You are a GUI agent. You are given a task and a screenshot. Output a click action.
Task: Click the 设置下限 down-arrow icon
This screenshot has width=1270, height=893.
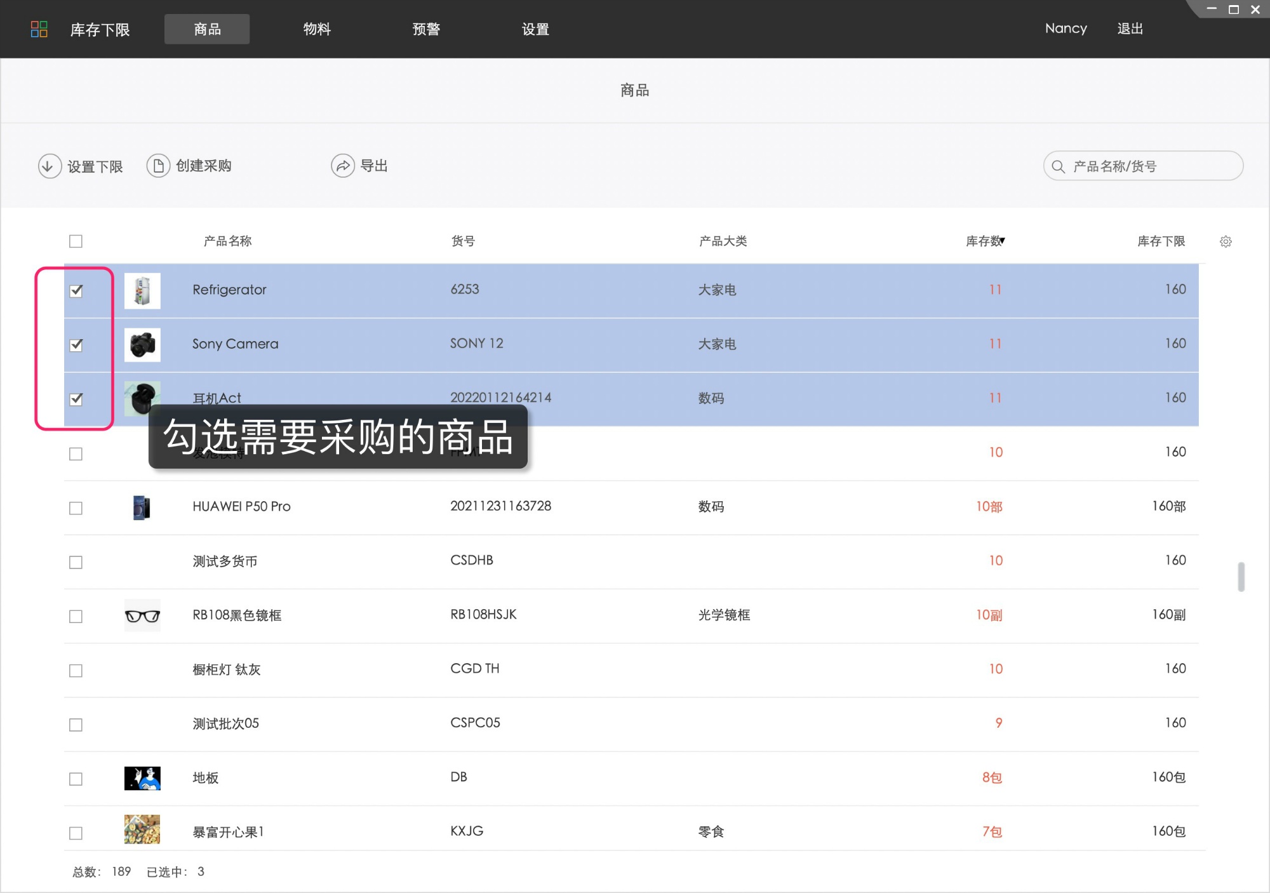click(50, 166)
